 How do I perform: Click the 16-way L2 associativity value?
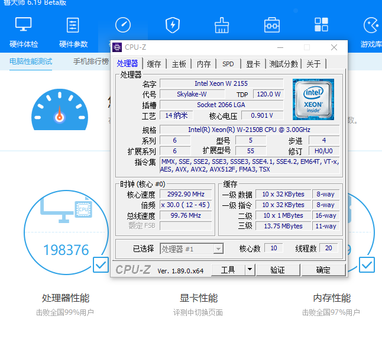coord(326,215)
